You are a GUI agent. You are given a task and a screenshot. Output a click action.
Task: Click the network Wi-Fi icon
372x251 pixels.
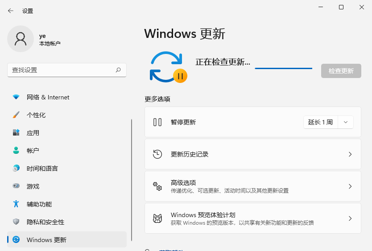16,97
